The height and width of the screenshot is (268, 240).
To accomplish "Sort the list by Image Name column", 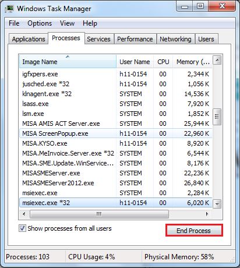I will pos(68,62).
